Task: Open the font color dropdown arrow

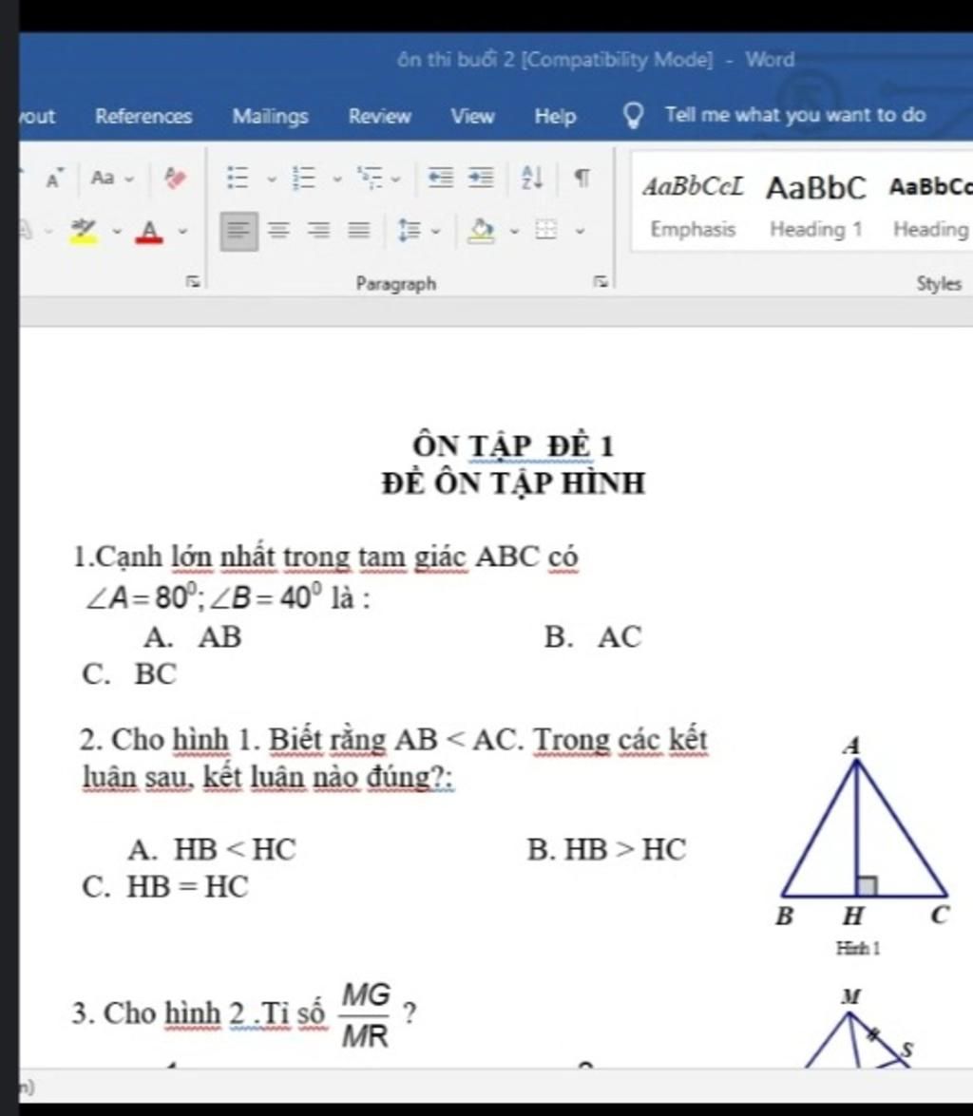Action: click(183, 232)
